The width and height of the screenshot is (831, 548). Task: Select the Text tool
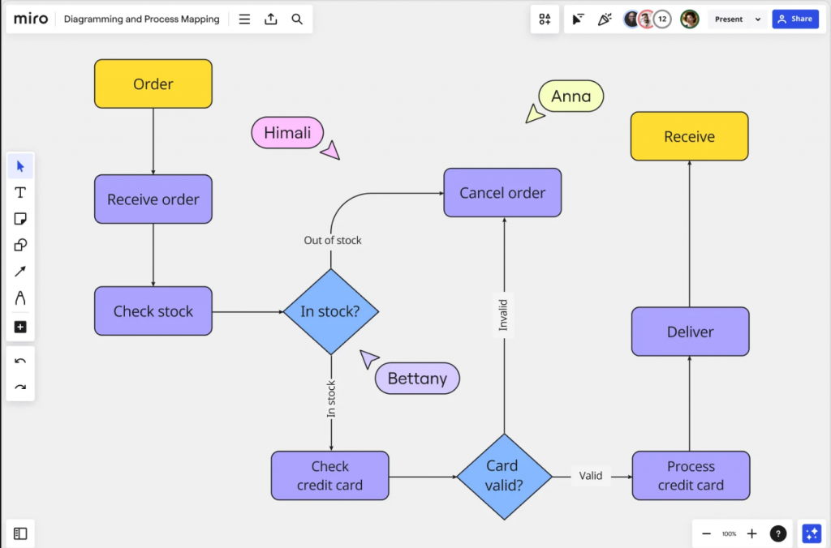coord(19,192)
